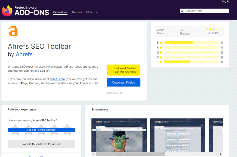This screenshot has height=157, width=237.
Task: Open the third partially visible screenshot
Action: pos(216,135)
